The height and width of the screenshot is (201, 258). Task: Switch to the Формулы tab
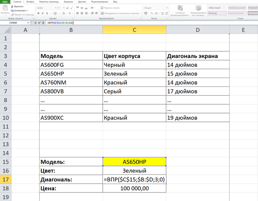point(68,2)
